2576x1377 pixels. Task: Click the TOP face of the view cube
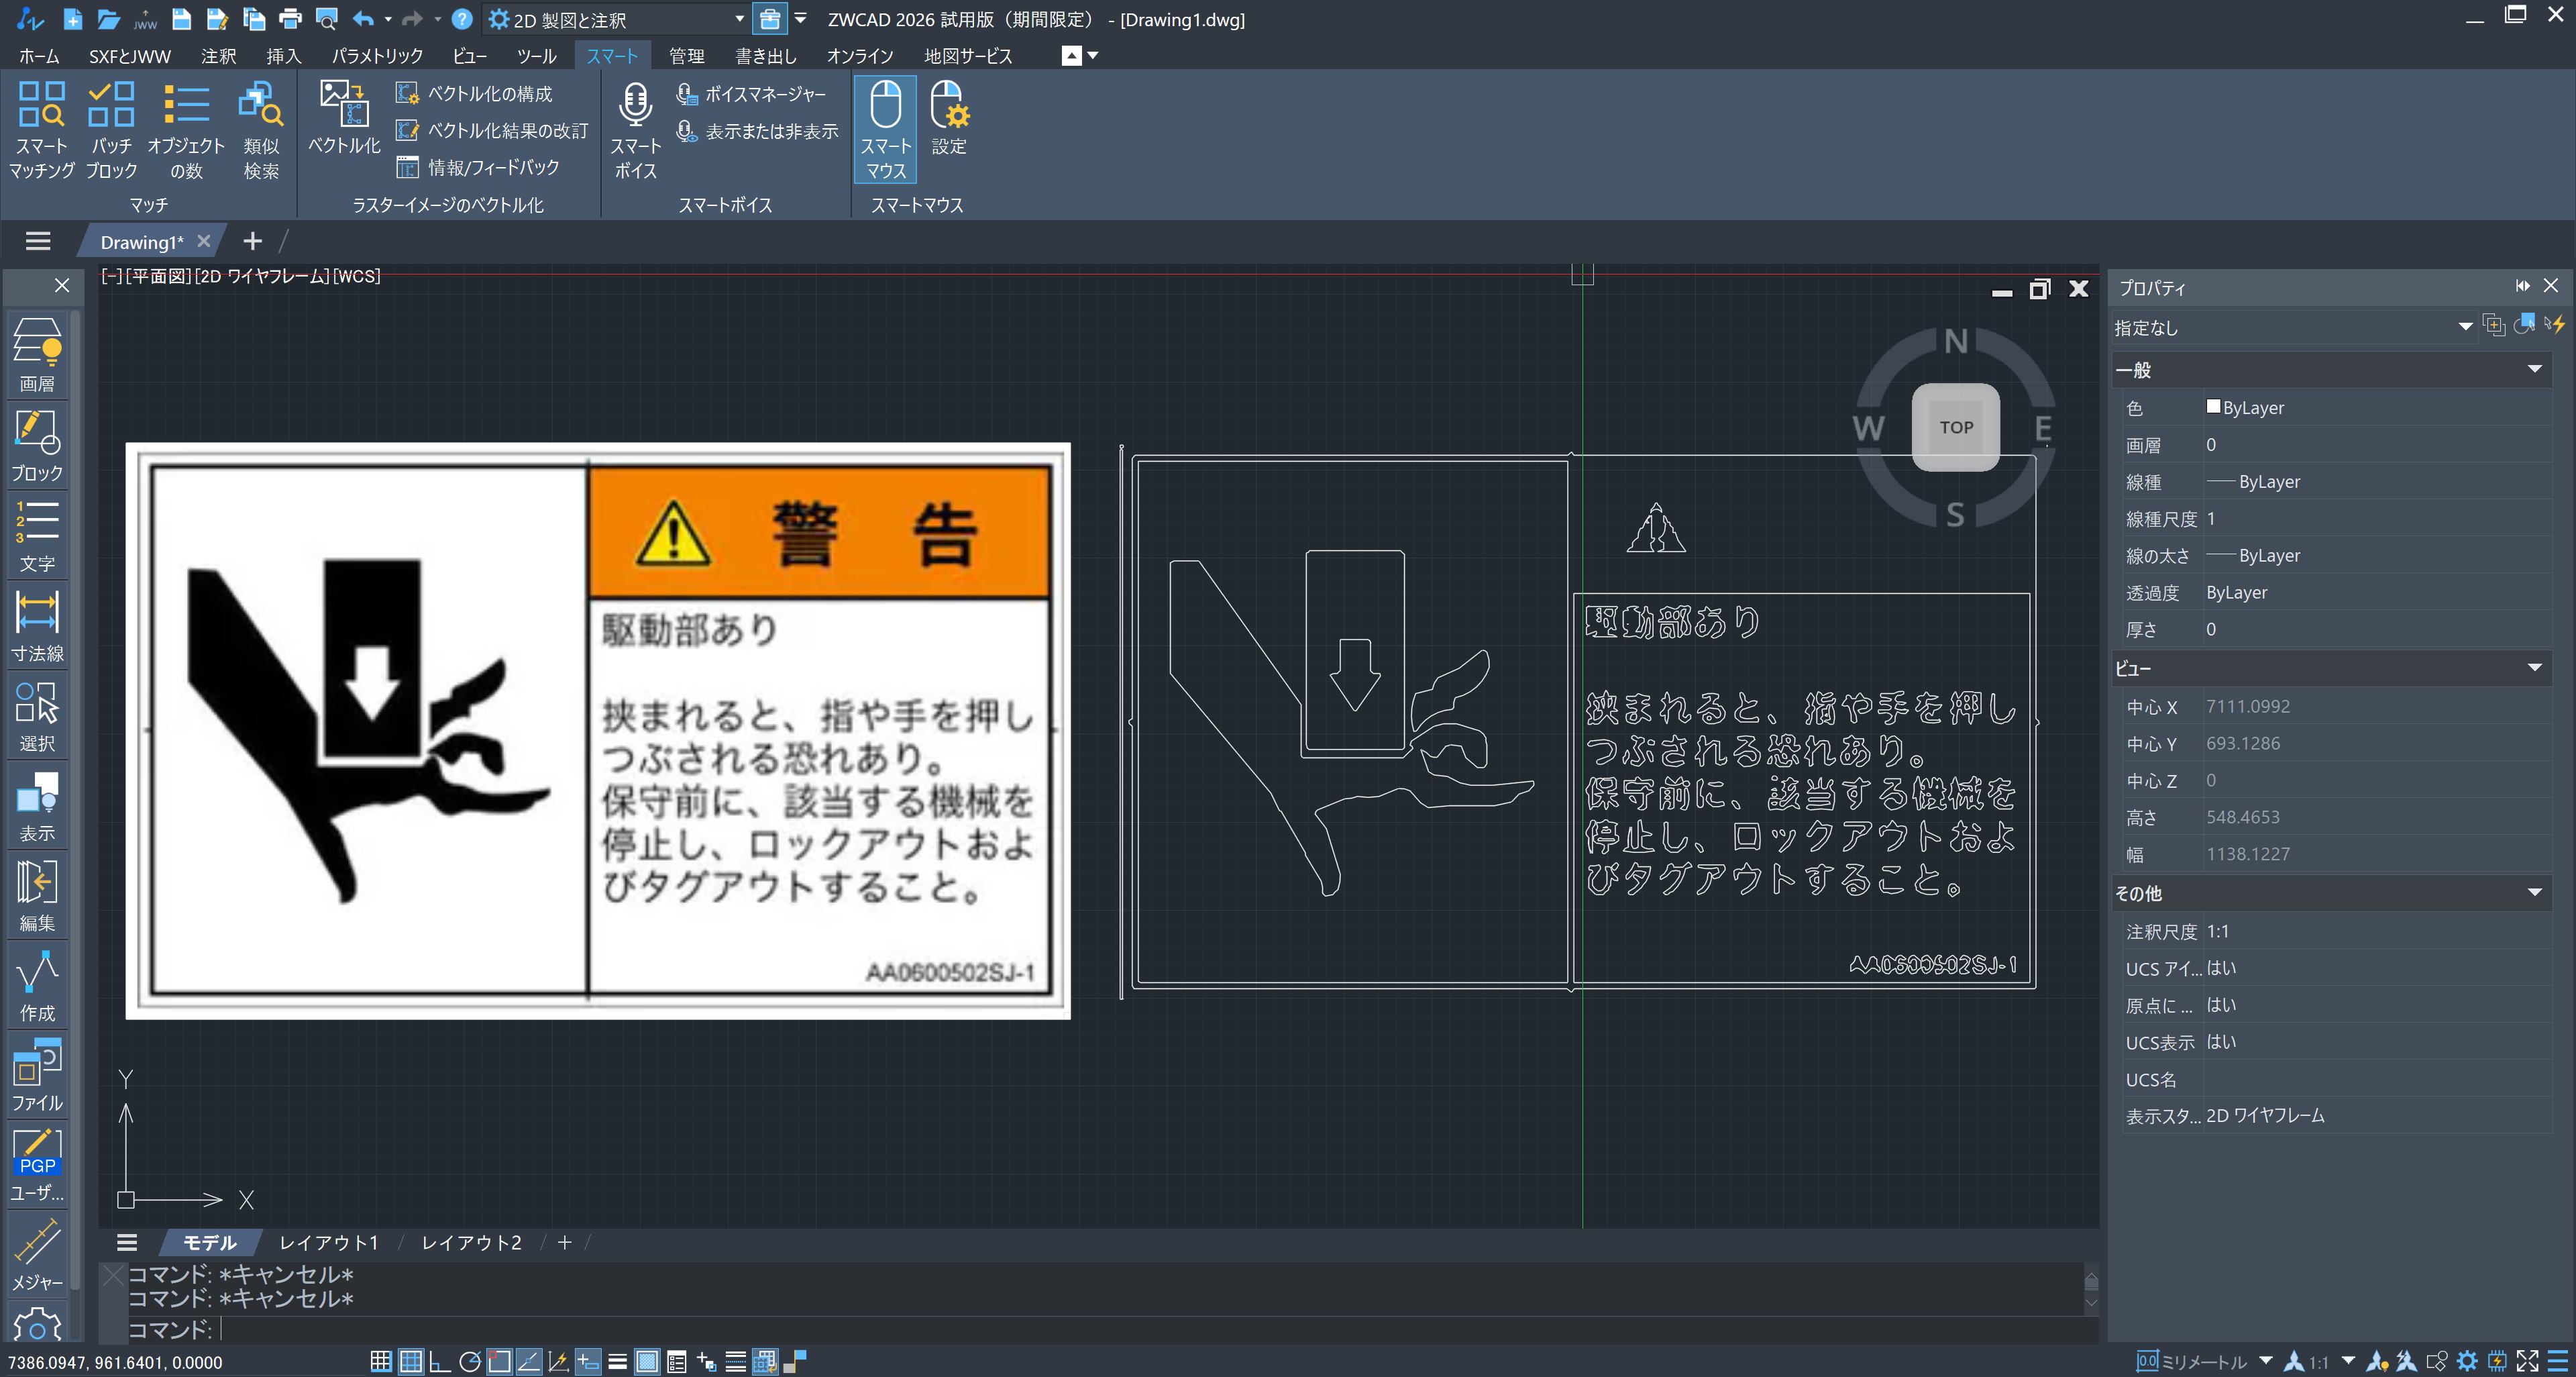coord(1955,427)
